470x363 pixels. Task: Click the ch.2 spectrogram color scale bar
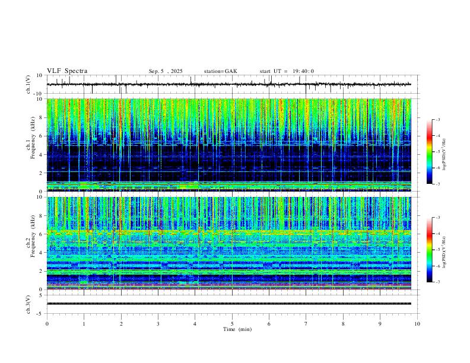430,250
